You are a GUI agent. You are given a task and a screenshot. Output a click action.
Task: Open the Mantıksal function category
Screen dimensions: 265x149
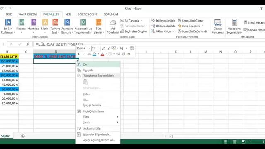(x=34, y=26)
